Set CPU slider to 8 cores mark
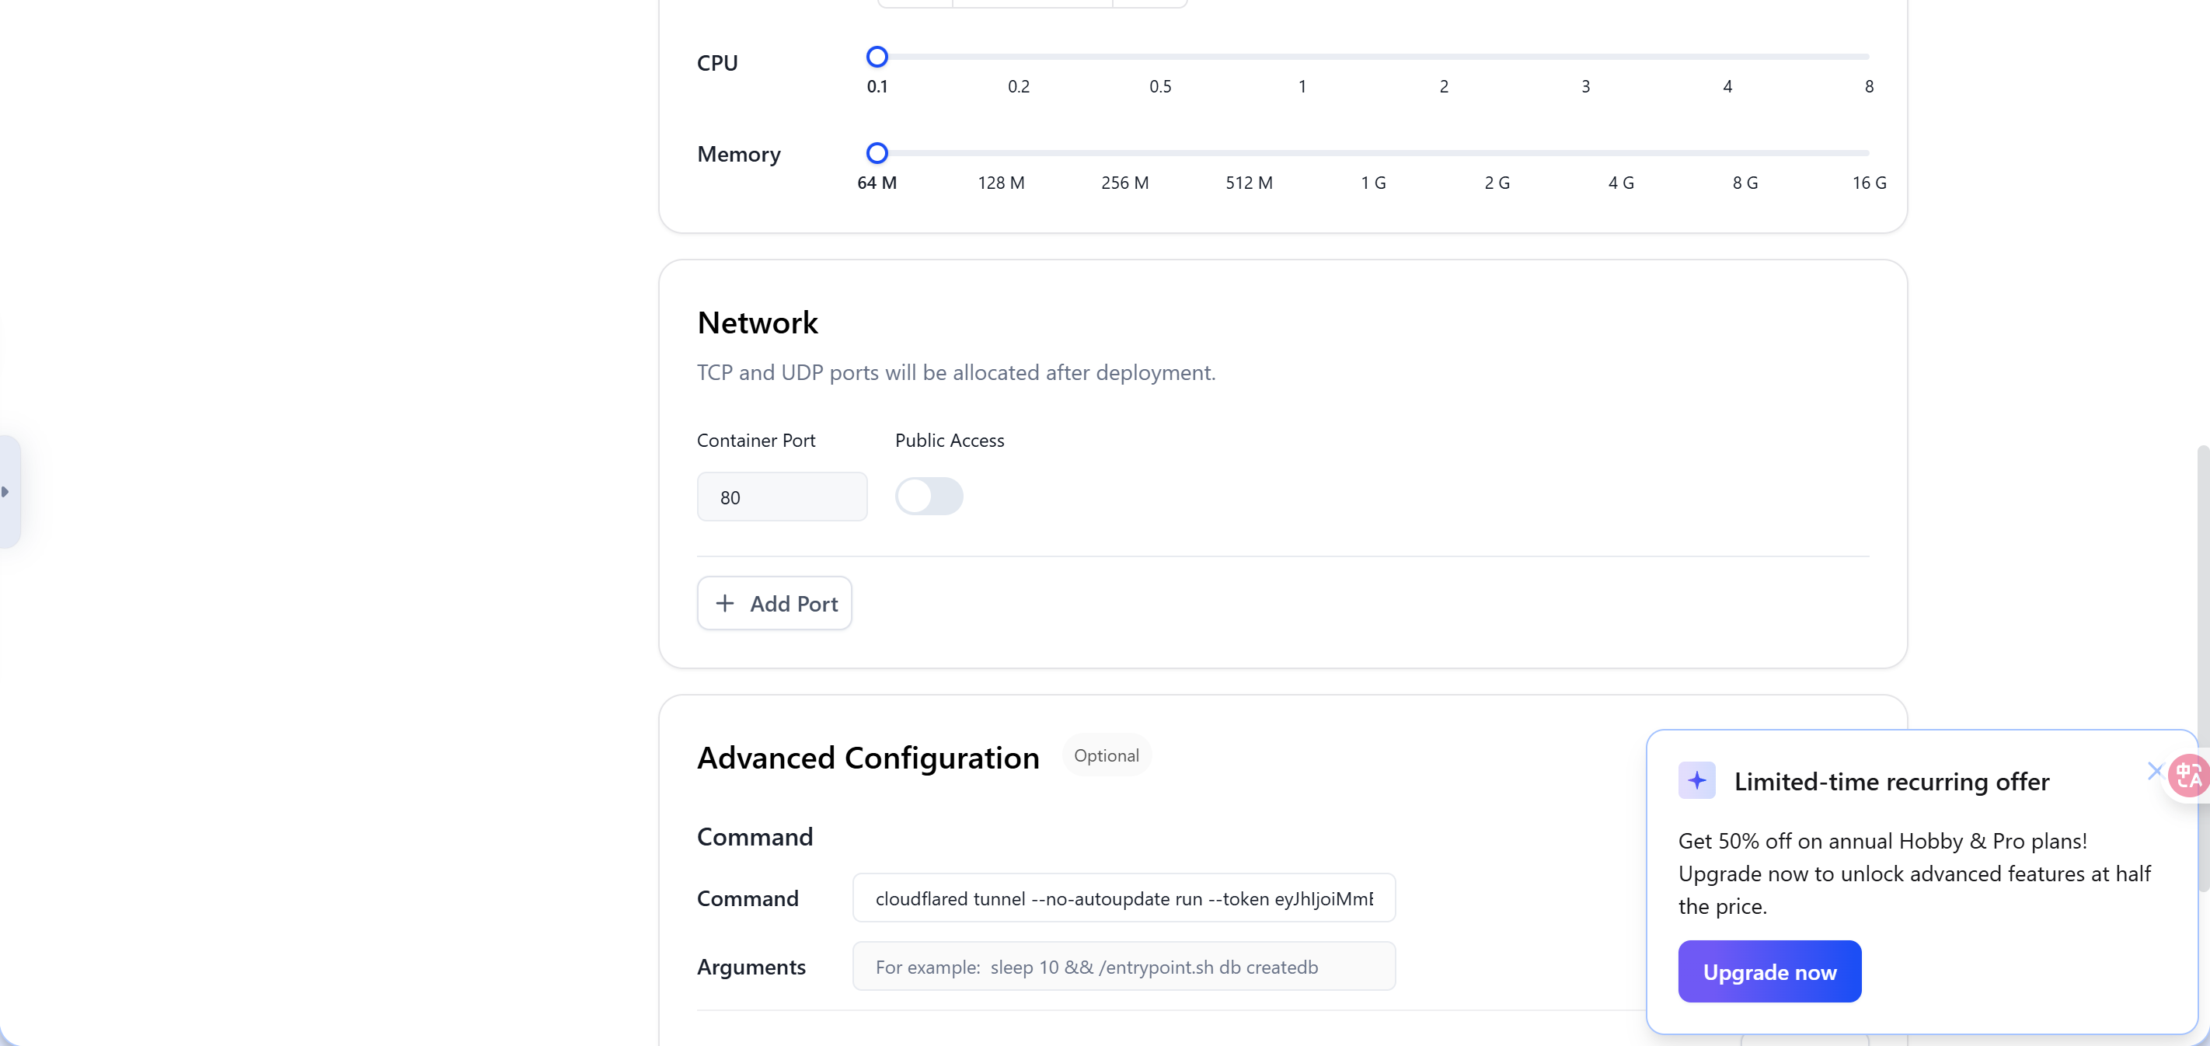 (1869, 57)
